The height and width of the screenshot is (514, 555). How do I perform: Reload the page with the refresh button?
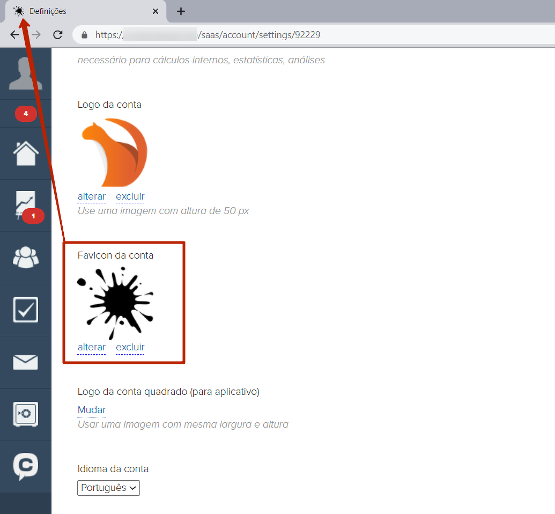(x=57, y=35)
